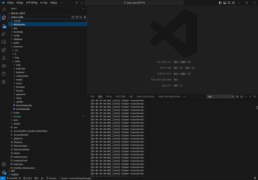Open Source Control view in activity bar

coord(4,26)
